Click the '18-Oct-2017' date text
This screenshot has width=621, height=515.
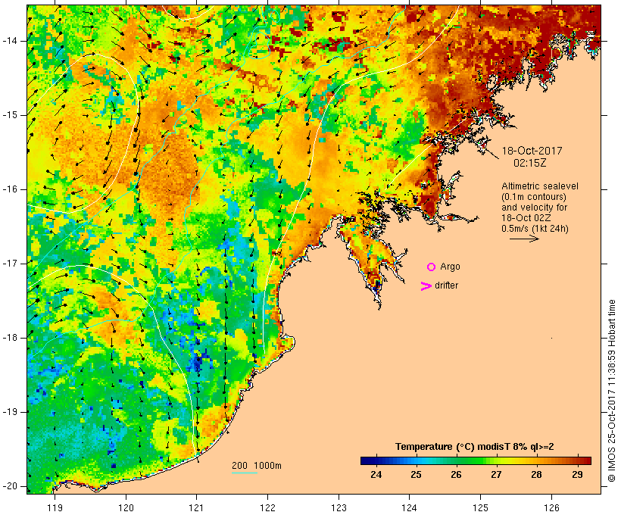(x=532, y=151)
